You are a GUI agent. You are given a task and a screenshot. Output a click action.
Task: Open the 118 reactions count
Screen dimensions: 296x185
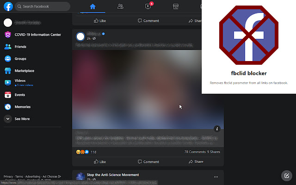point(93,152)
